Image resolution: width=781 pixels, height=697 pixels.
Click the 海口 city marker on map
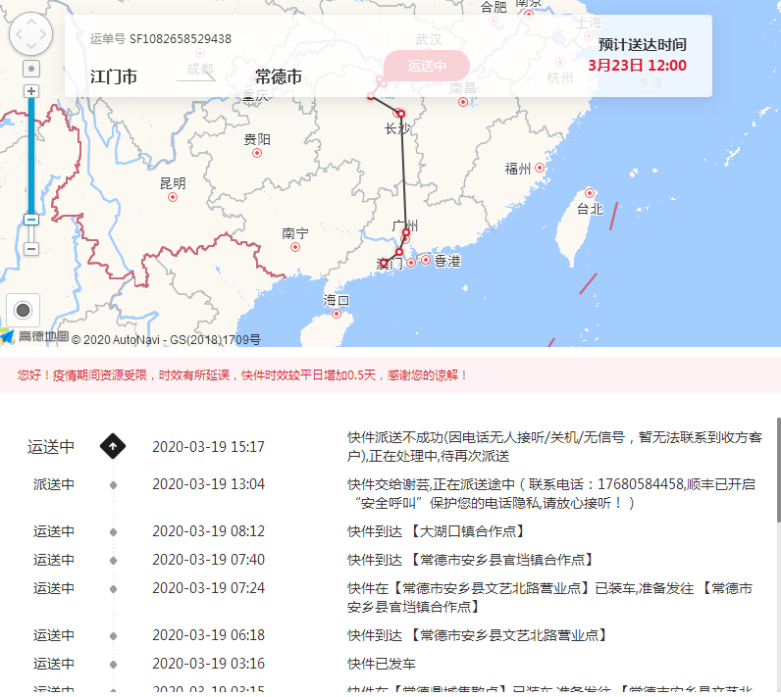tap(337, 314)
